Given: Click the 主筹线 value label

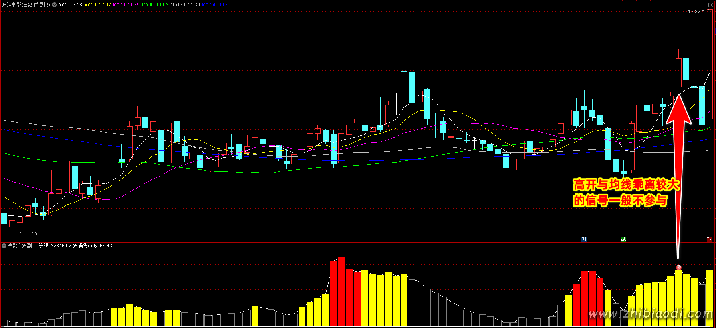Looking at the screenshot, I should click(52, 246).
